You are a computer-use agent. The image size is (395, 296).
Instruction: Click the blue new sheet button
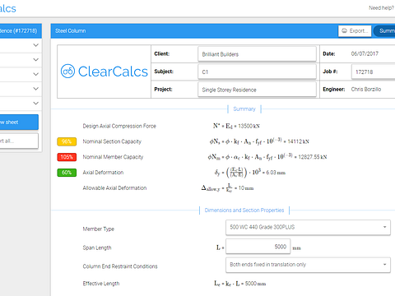[x=19, y=123]
